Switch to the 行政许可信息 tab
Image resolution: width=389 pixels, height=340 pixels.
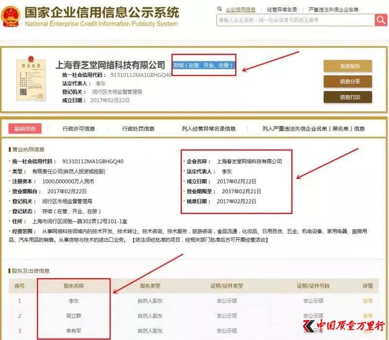coord(79,128)
